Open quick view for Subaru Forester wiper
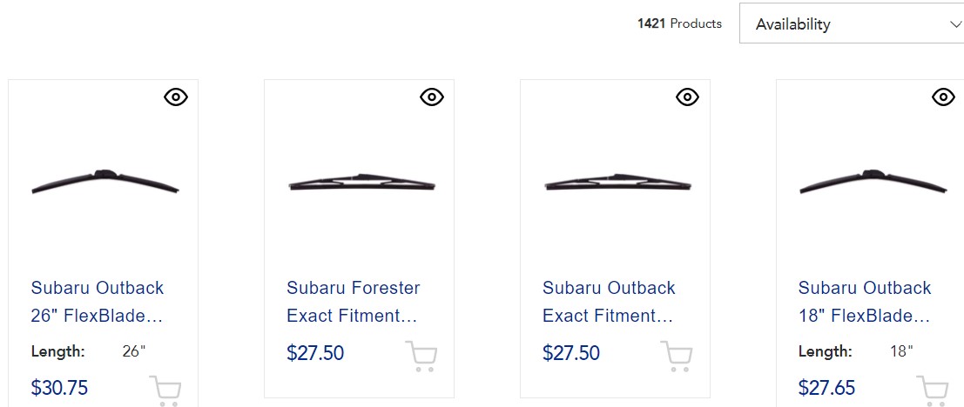Image resolution: width=964 pixels, height=407 pixels. [x=432, y=97]
